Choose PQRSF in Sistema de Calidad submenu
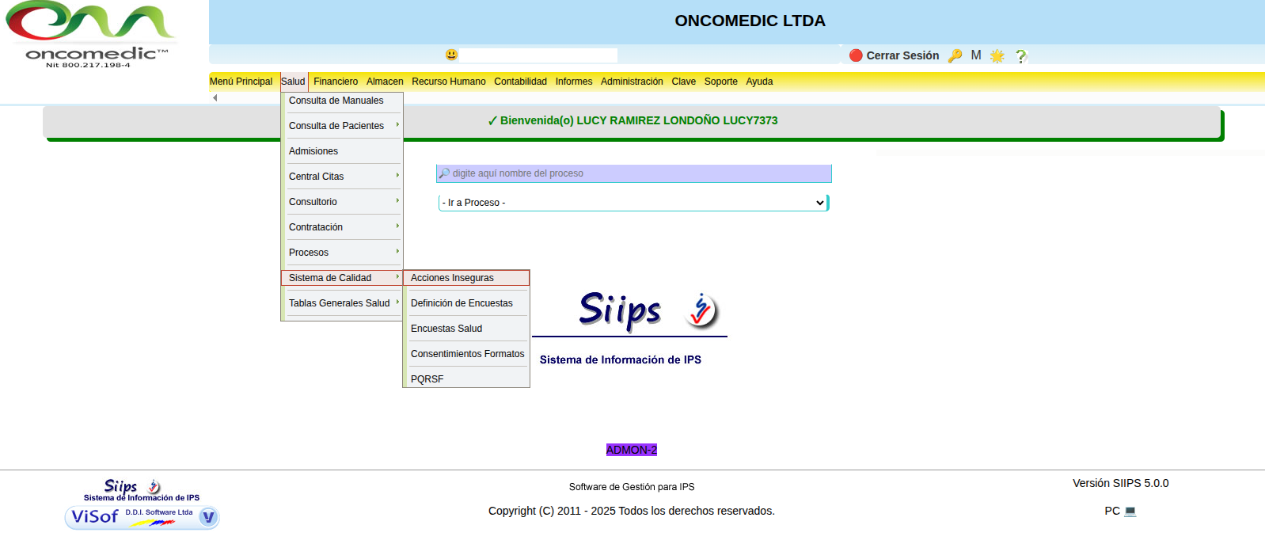 pos(427,379)
